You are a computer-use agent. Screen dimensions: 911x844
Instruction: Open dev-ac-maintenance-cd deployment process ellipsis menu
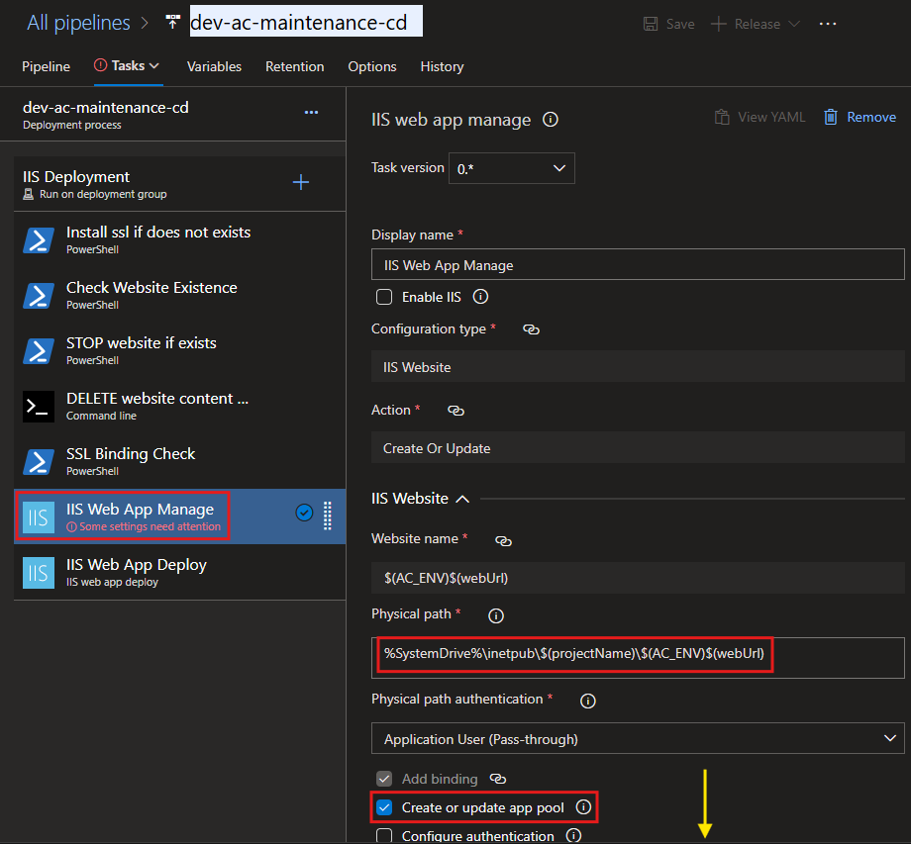(311, 112)
